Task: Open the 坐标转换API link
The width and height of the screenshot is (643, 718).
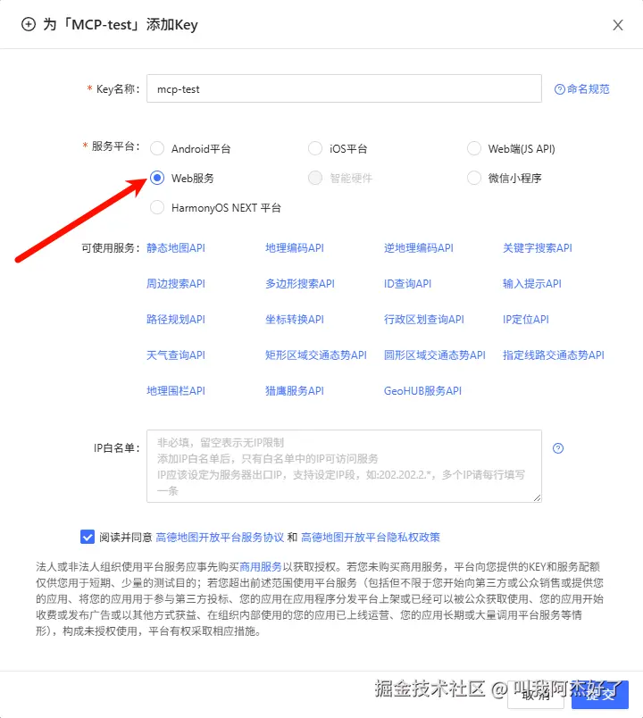Action: tap(295, 320)
